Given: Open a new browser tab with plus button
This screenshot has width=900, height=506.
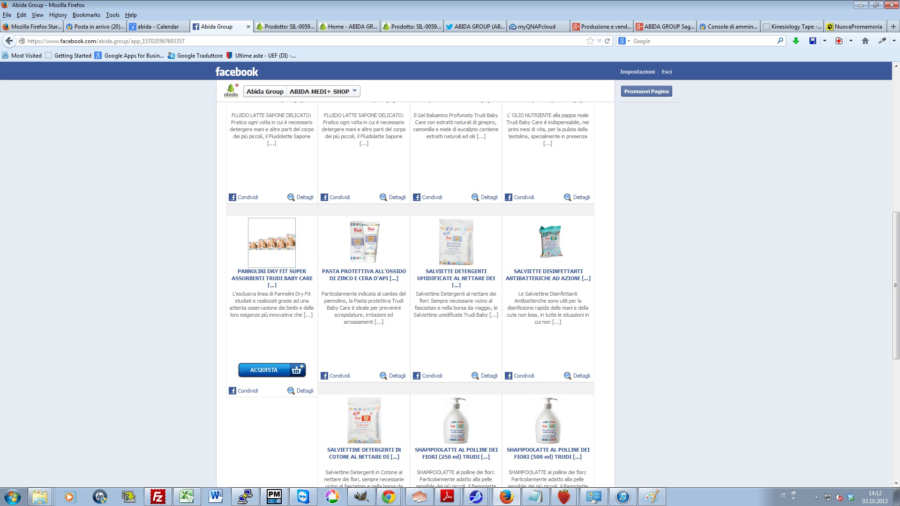Looking at the screenshot, I should pos(893,27).
